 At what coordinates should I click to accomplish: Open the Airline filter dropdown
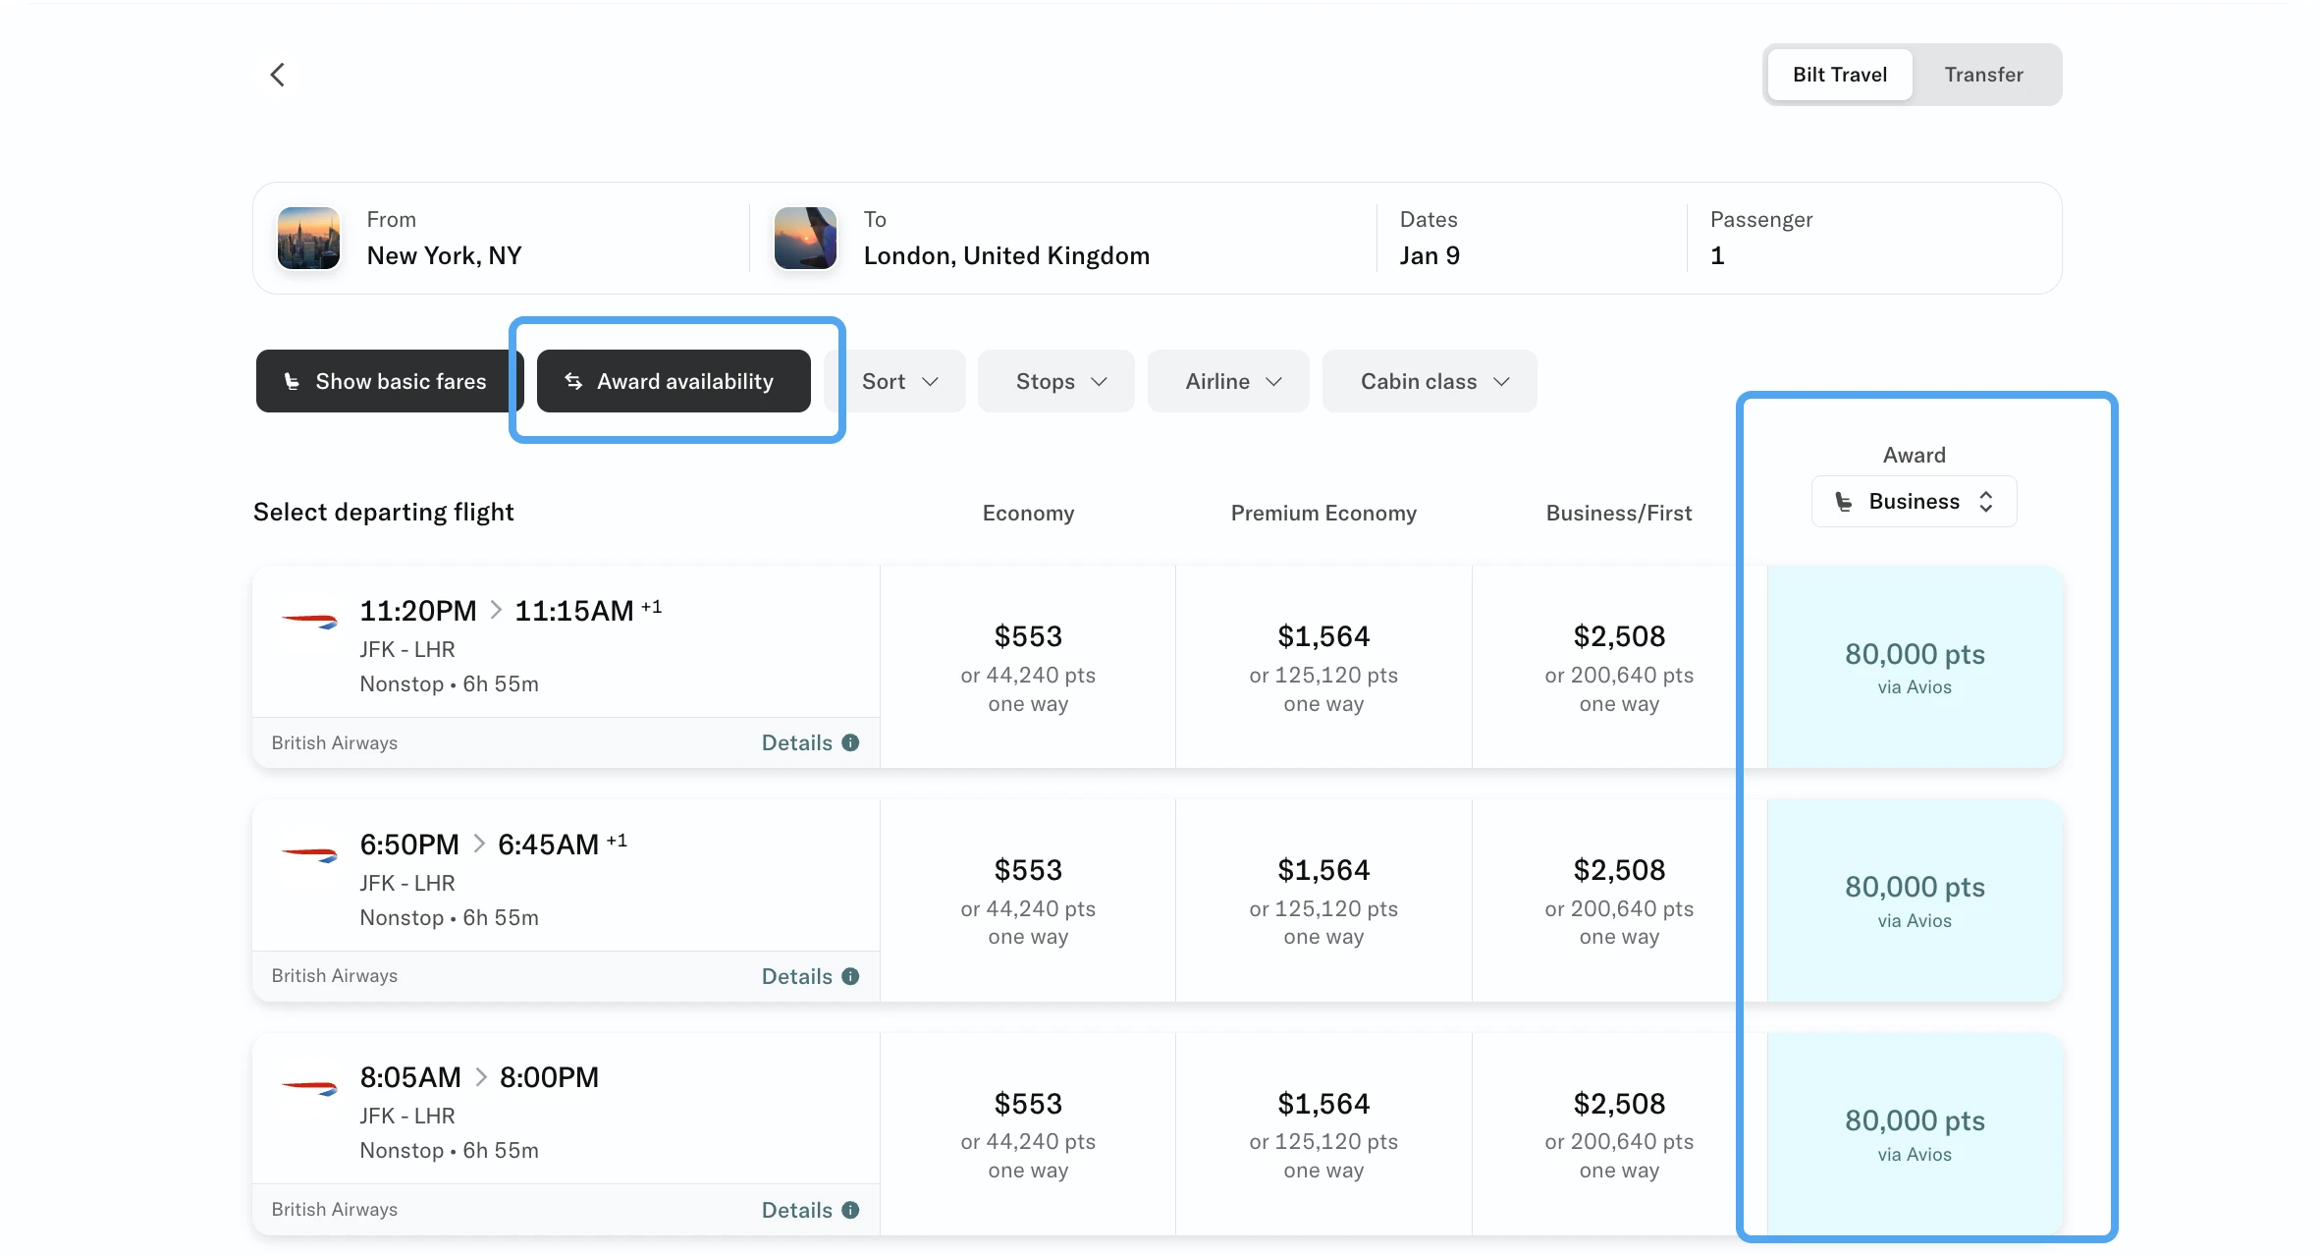1233,381
